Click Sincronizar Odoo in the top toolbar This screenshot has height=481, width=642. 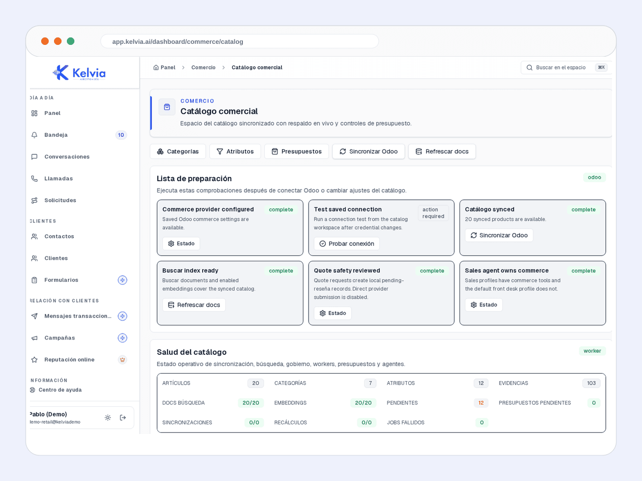(369, 151)
